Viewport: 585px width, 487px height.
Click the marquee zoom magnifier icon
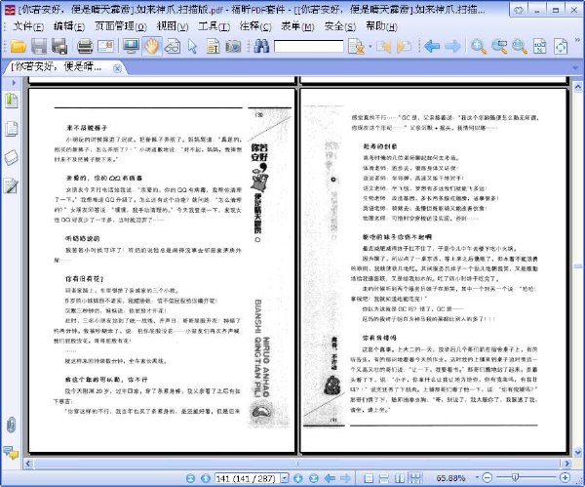tap(499, 46)
